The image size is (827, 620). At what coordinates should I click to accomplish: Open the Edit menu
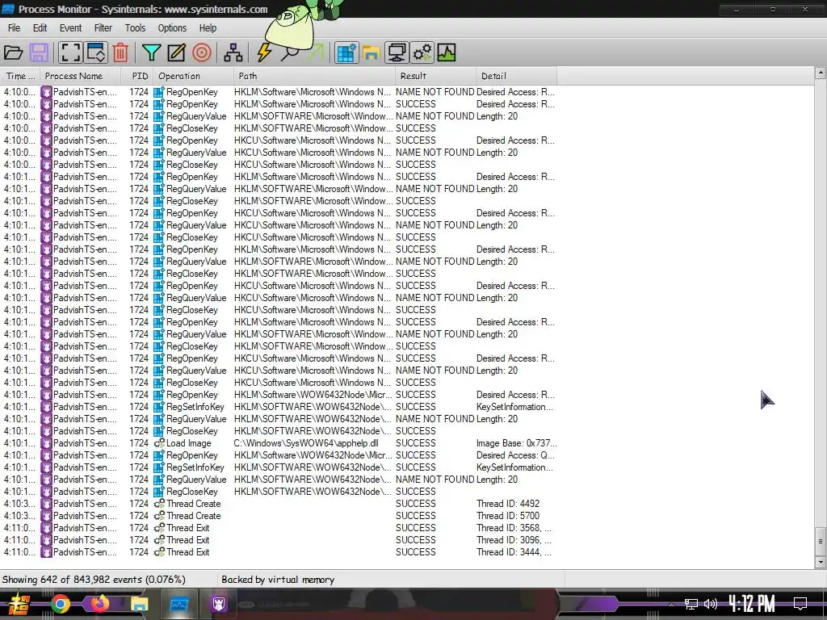point(40,28)
